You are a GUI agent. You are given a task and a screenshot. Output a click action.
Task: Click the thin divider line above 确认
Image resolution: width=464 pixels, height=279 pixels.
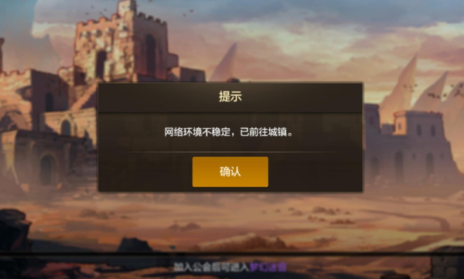[x=230, y=152]
